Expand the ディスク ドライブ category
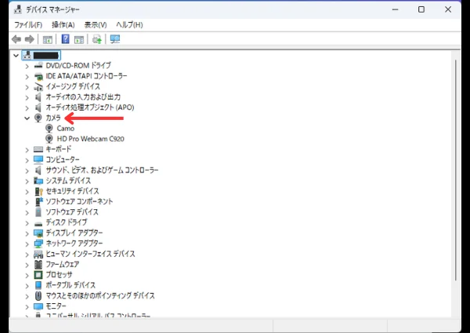Screen dimensions: 470x333 (x=27, y=223)
